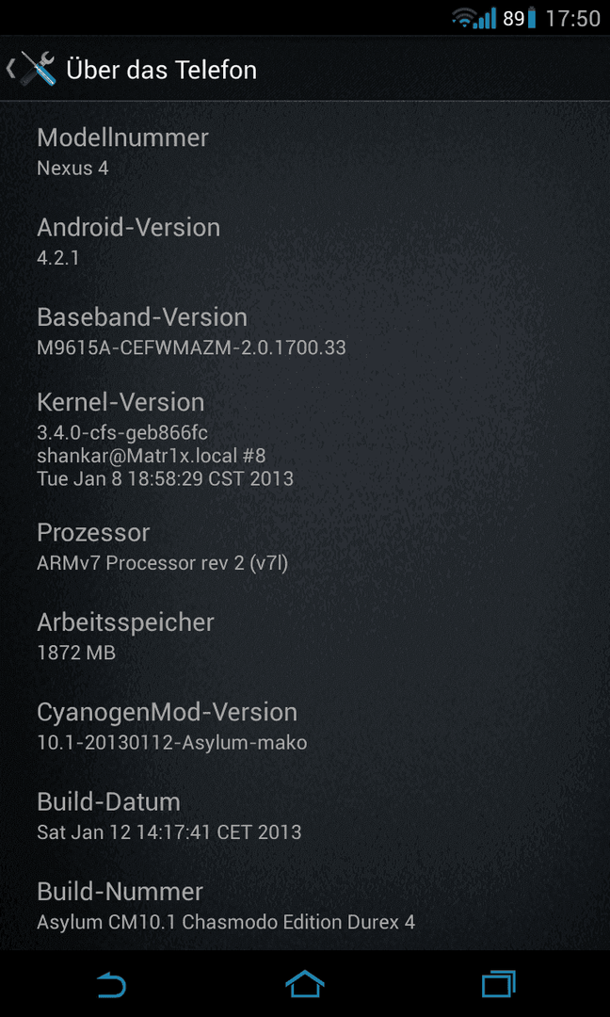Screen dimensions: 610x1017
Task: Tap the Android home navigation button
Action: coord(305,985)
